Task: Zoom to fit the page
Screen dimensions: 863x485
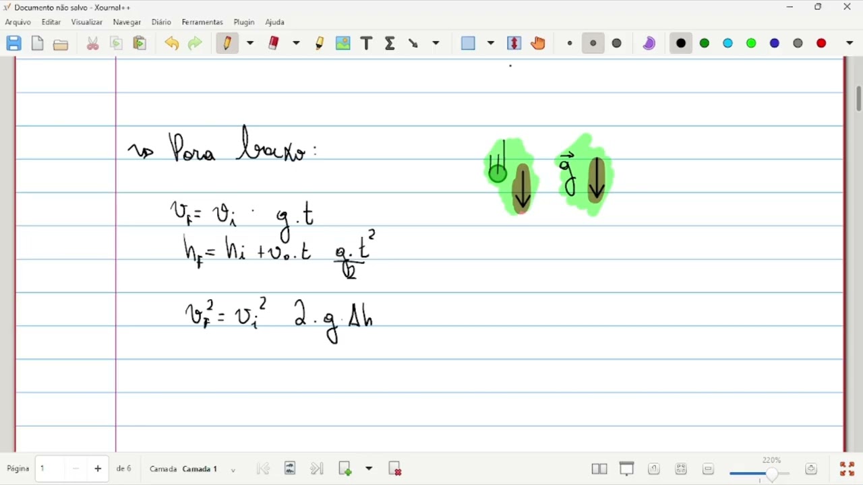Action: click(681, 469)
